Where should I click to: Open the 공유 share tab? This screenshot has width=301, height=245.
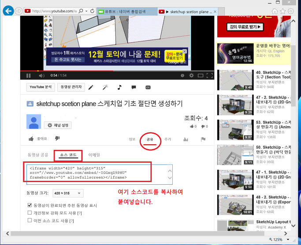[150, 139]
